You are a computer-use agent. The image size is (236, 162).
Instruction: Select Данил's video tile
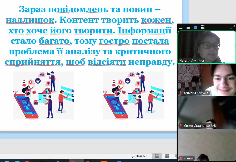(207, 144)
